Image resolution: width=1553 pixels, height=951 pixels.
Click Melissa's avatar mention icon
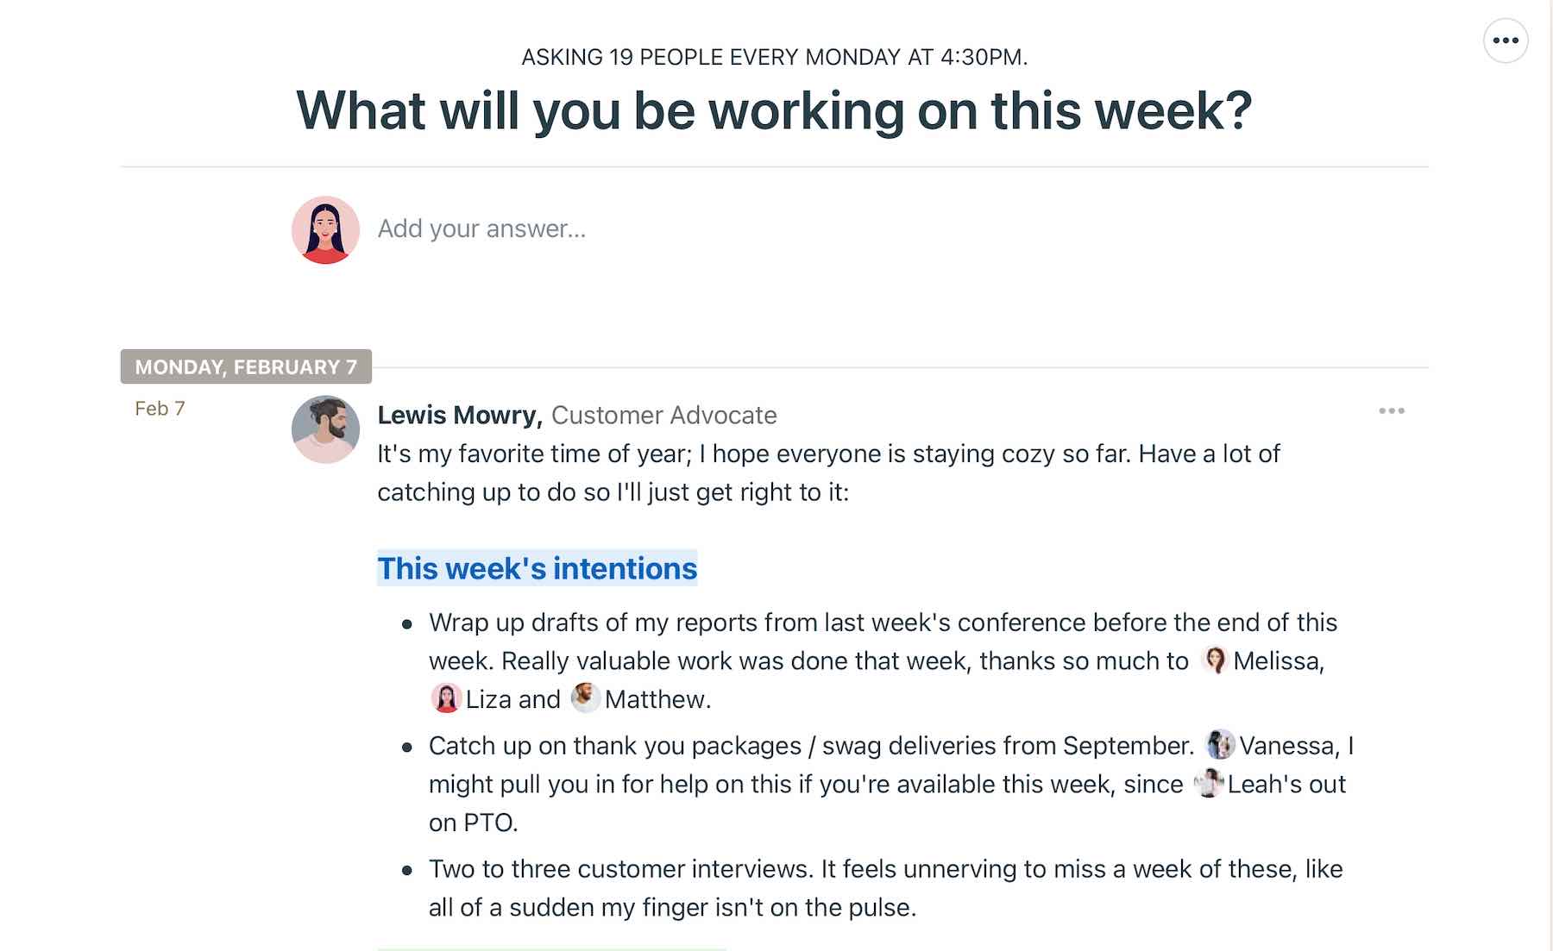[1215, 661]
